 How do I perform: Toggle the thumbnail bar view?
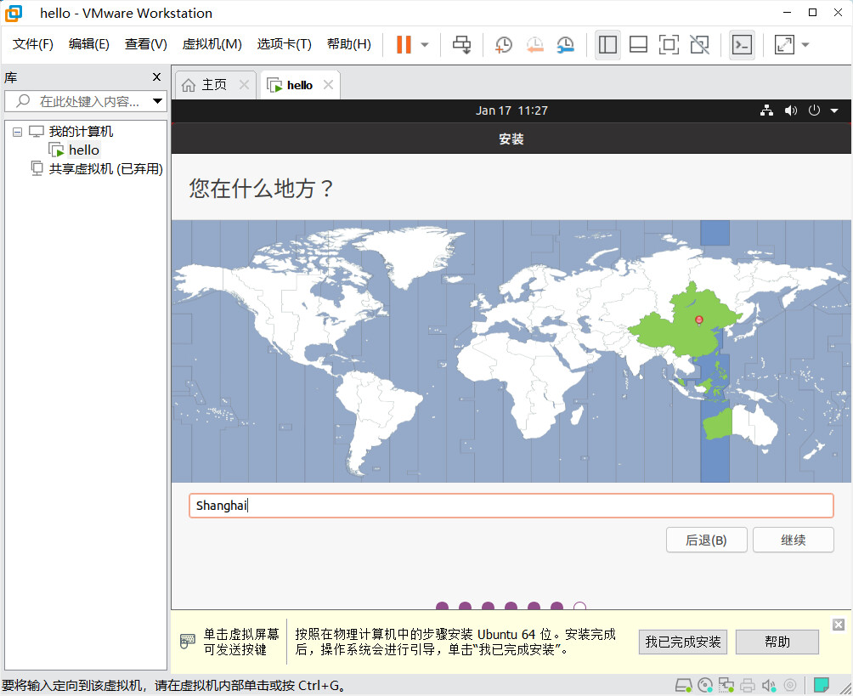638,45
